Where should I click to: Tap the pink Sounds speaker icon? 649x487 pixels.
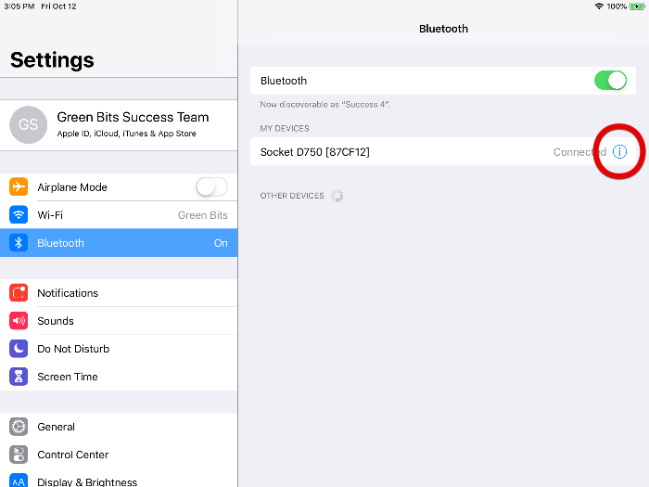tap(19, 321)
